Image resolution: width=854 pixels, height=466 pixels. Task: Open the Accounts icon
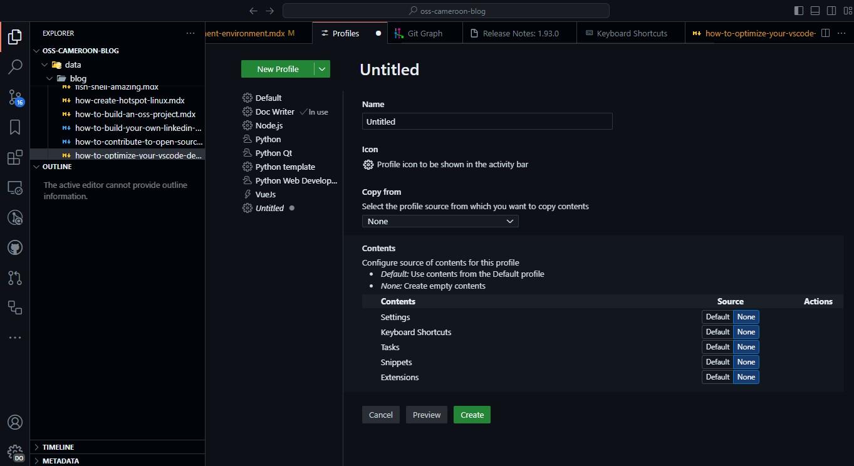[x=15, y=422]
